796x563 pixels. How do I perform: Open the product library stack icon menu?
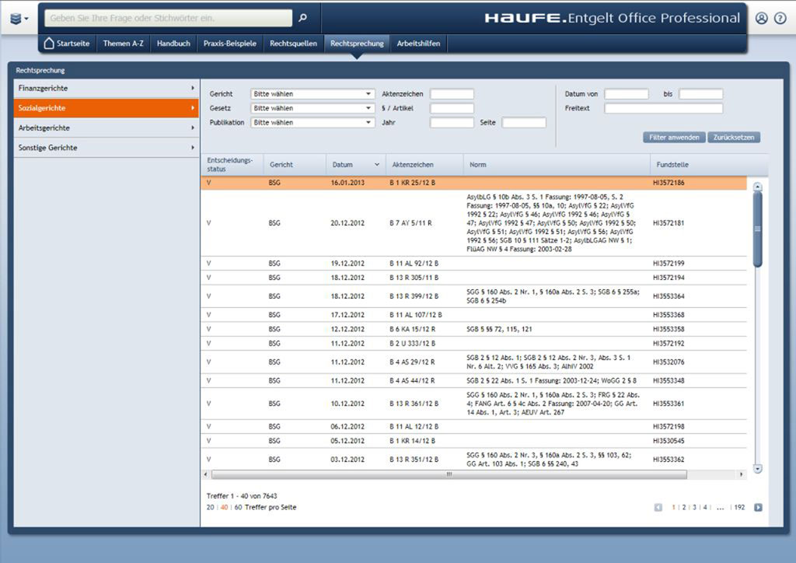pyautogui.click(x=19, y=19)
